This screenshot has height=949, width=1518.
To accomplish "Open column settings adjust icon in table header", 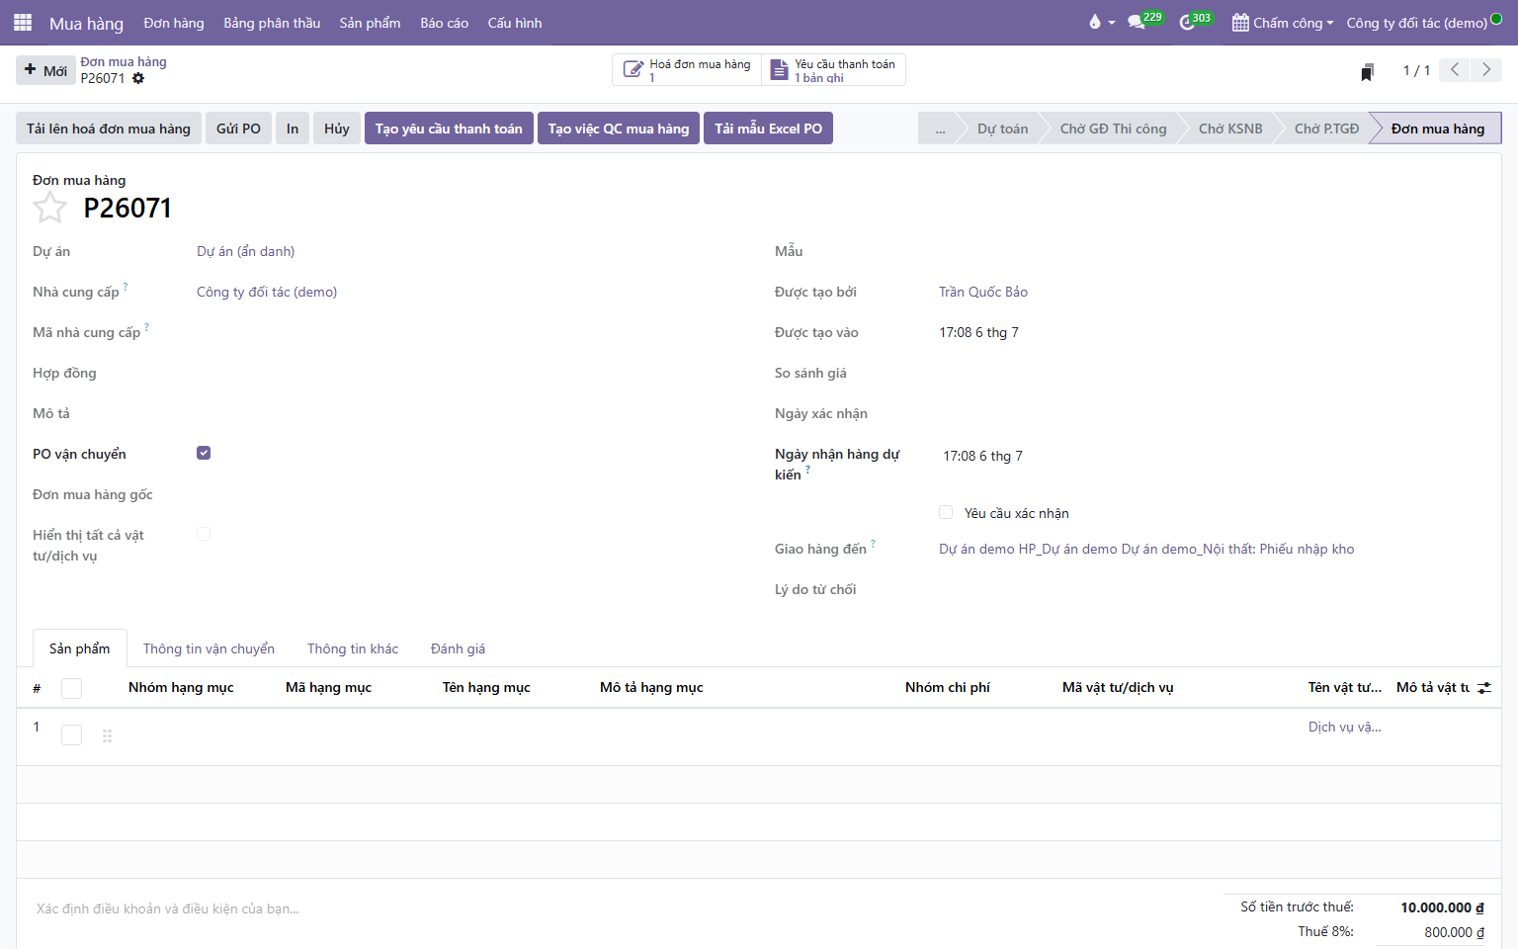I will point(1484,687).
